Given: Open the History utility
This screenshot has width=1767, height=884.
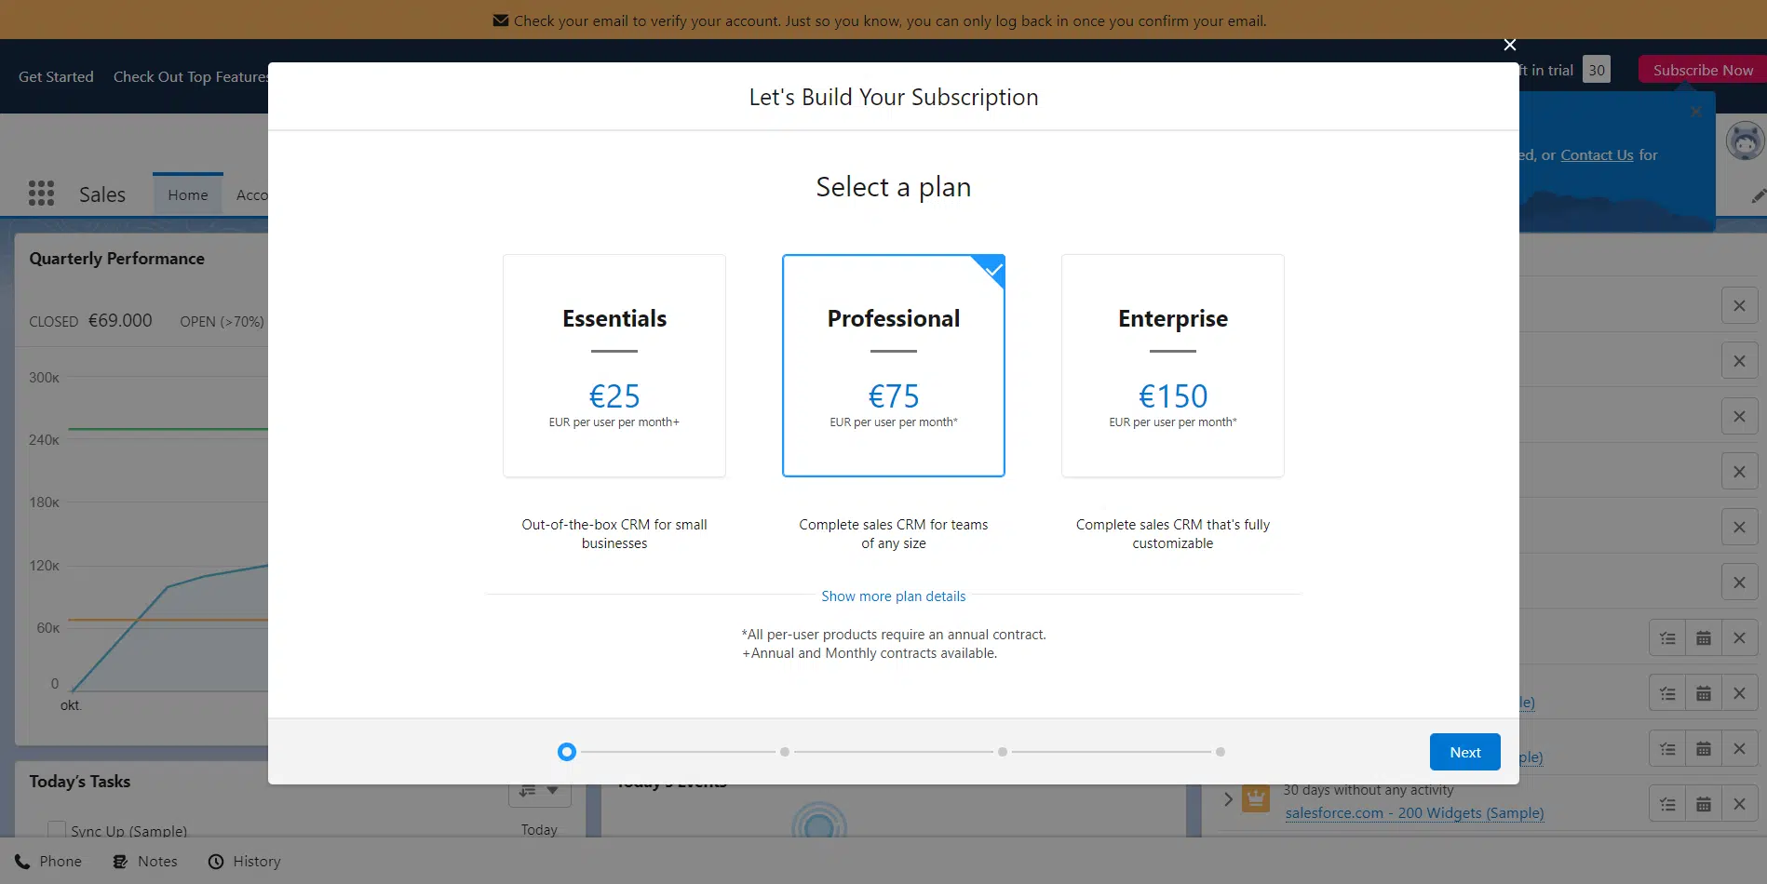Looking at the screenshot, I should click(x=245, y=862).
